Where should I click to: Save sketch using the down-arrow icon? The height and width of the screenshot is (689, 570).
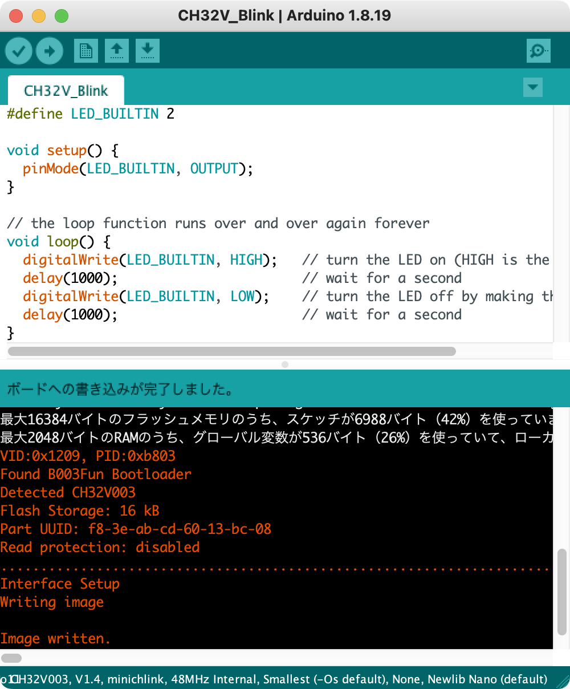point(148,51)
